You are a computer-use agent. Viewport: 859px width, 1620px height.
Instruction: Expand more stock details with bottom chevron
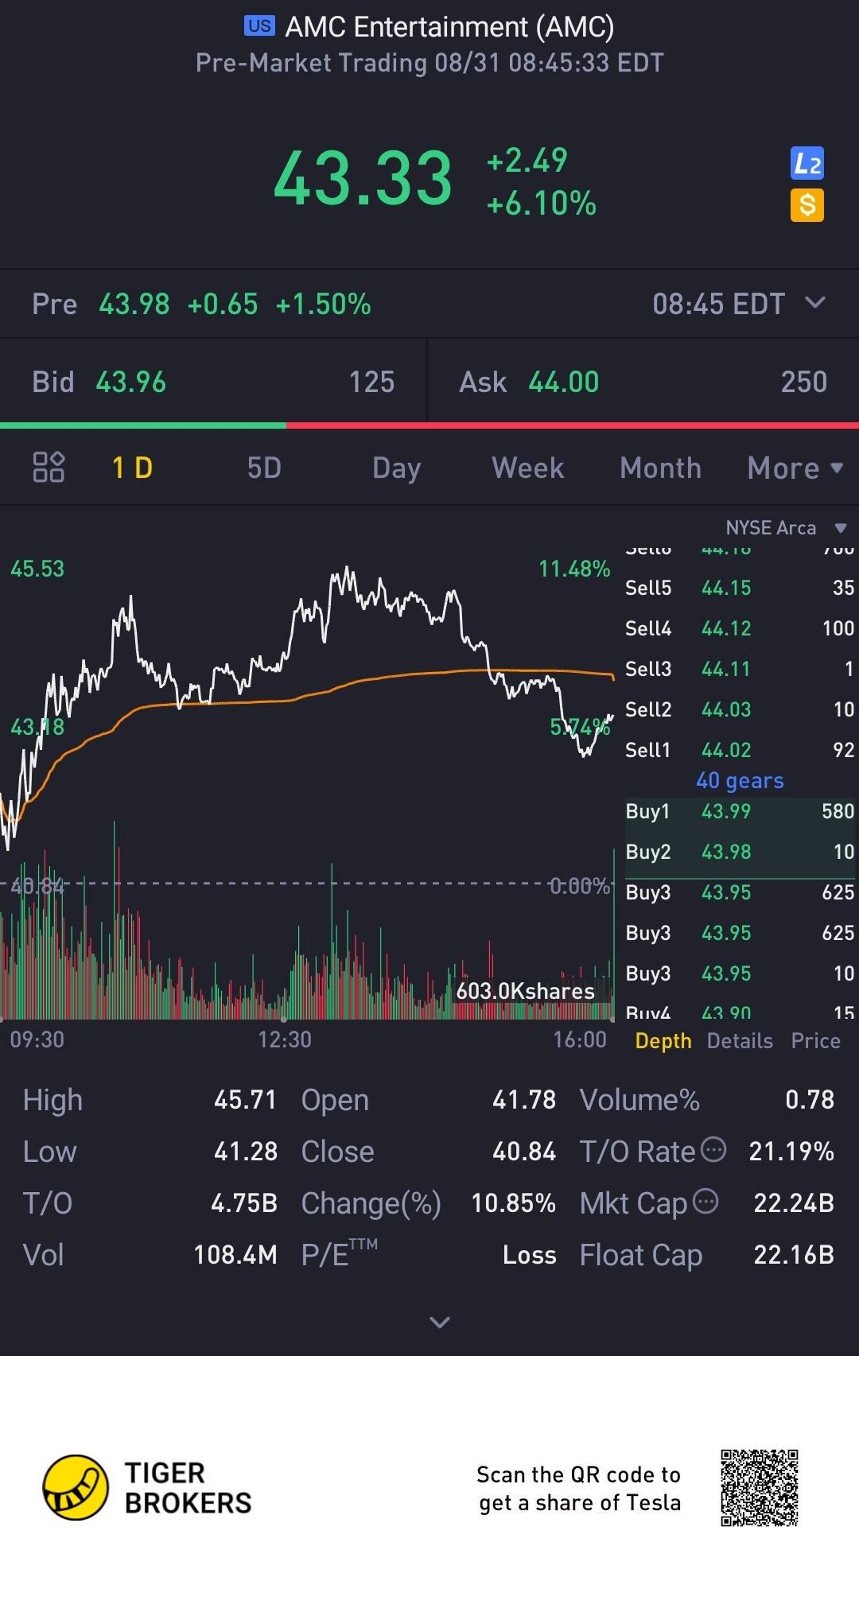440,1322
